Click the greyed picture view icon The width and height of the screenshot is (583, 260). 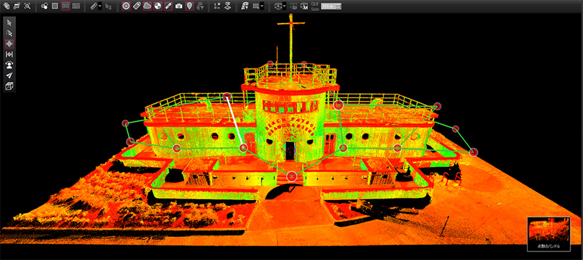pyautogui.click(x=77, y=6)
